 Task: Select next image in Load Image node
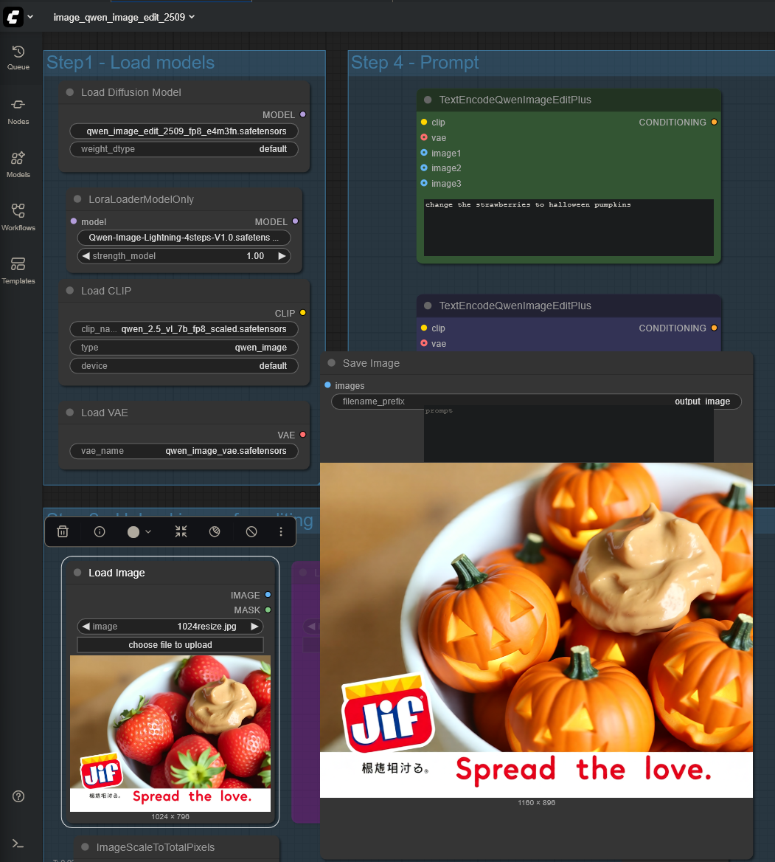point(254,626)
